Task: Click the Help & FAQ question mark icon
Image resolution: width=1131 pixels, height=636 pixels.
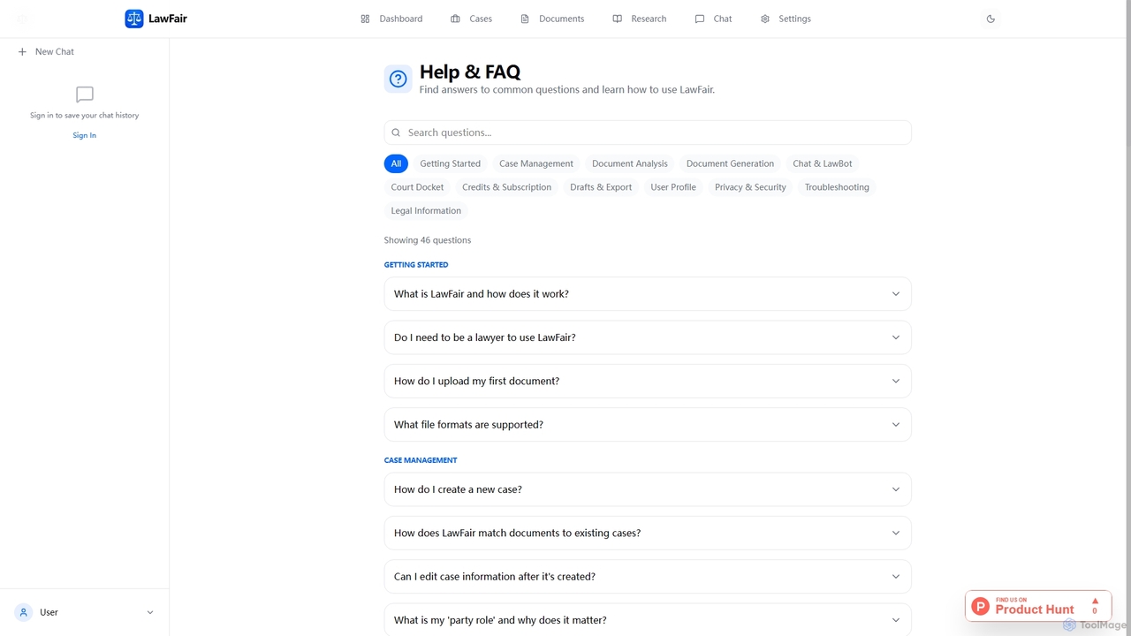Action: pyautogui.click(x=399, y=79)
